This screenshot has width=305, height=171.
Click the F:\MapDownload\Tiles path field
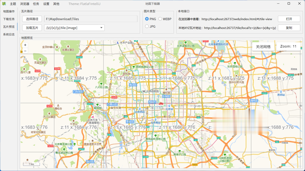click(91, 19)
